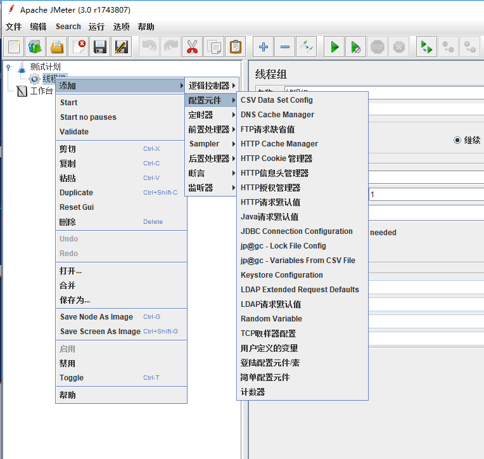This screenshot has width=484, height=459.
Task: Expand the 添加 submenu
Action: pos(121,86)
